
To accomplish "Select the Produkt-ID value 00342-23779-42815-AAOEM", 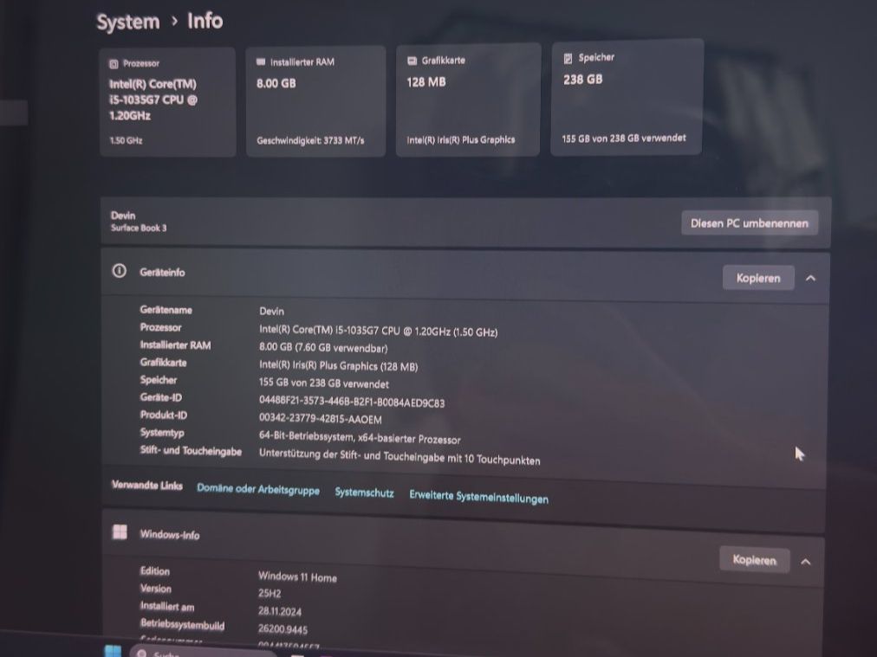I will point(321,418).
